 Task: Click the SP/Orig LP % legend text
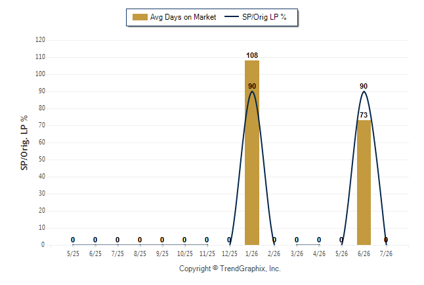click(265, 17)
